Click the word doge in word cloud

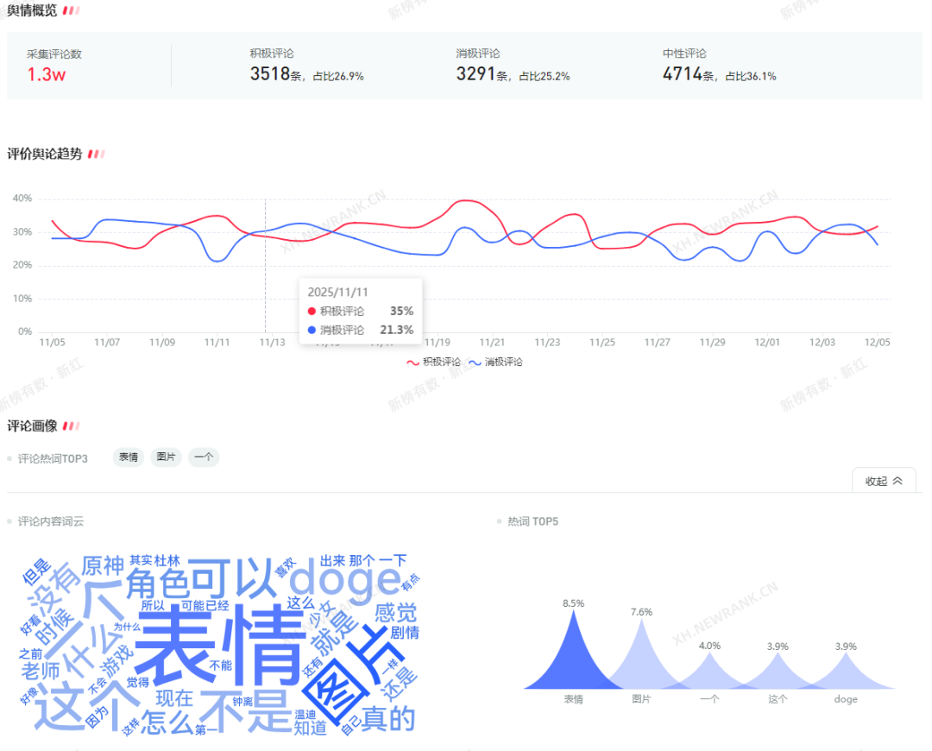tap(344, 577)
